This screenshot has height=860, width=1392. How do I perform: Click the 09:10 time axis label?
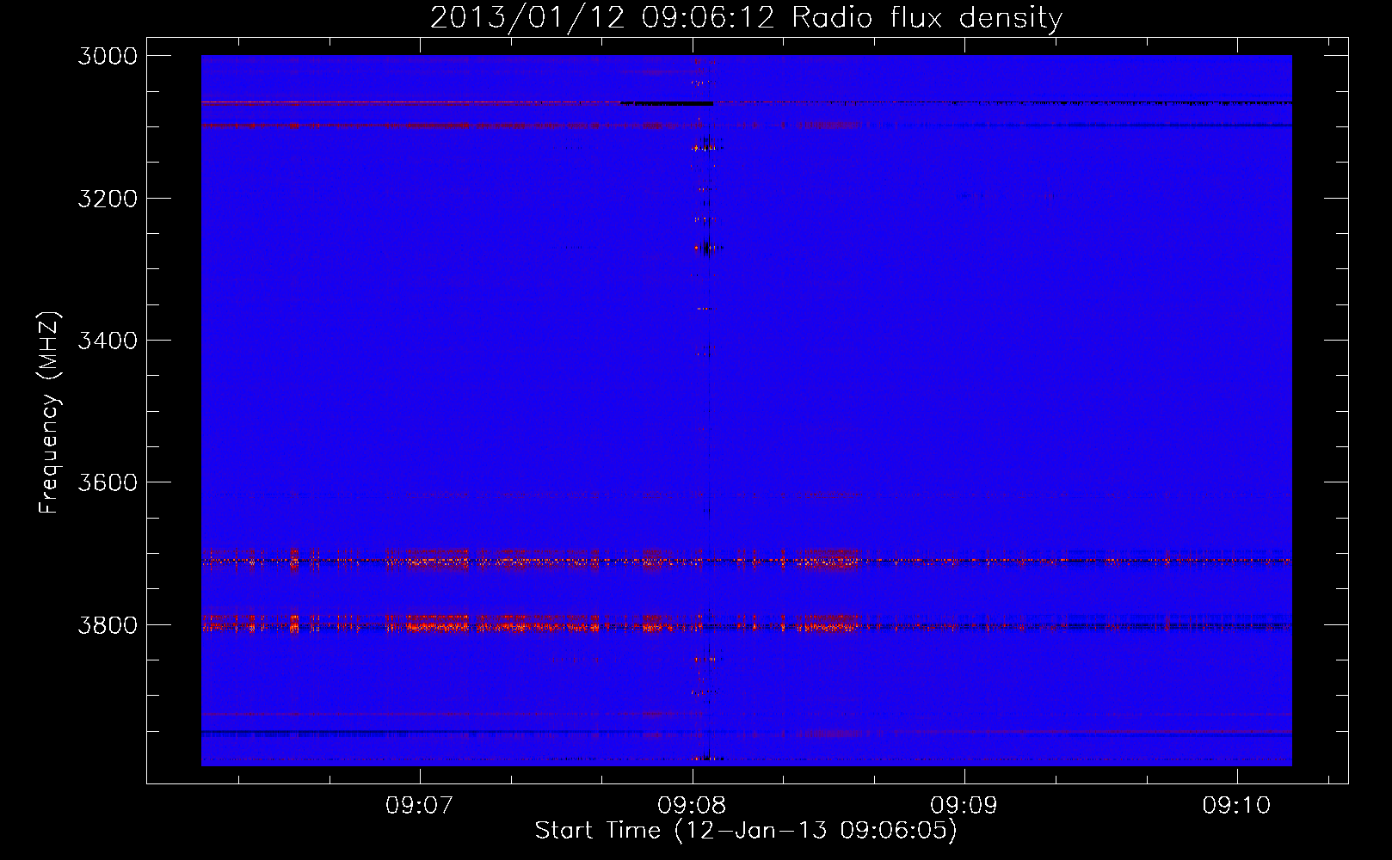tap(1236, 806)
